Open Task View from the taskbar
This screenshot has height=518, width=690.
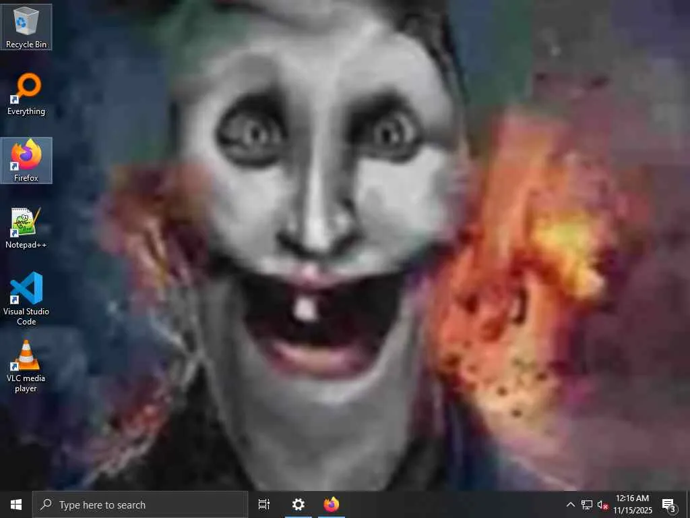(x=264, y=505)
